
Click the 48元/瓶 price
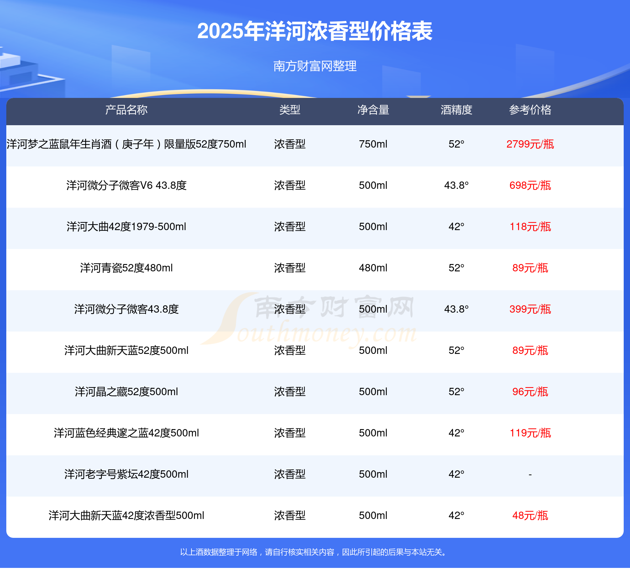[x=530, y=515]
